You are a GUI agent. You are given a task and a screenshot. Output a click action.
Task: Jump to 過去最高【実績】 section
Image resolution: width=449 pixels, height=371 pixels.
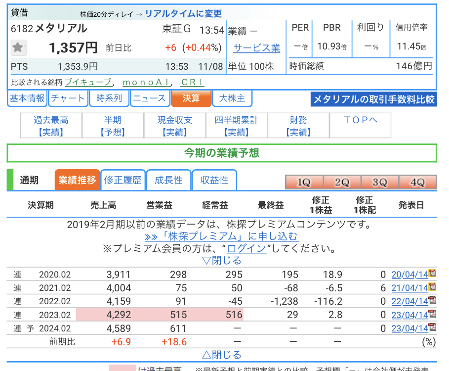click(51, 126)
